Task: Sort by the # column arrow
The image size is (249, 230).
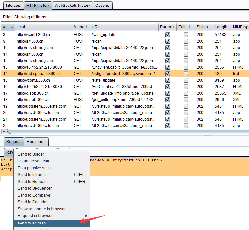Action: pyautogui.click(x=12, y=27)
